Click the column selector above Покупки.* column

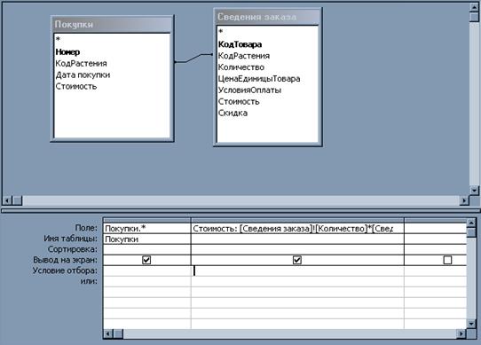[147, 220]
